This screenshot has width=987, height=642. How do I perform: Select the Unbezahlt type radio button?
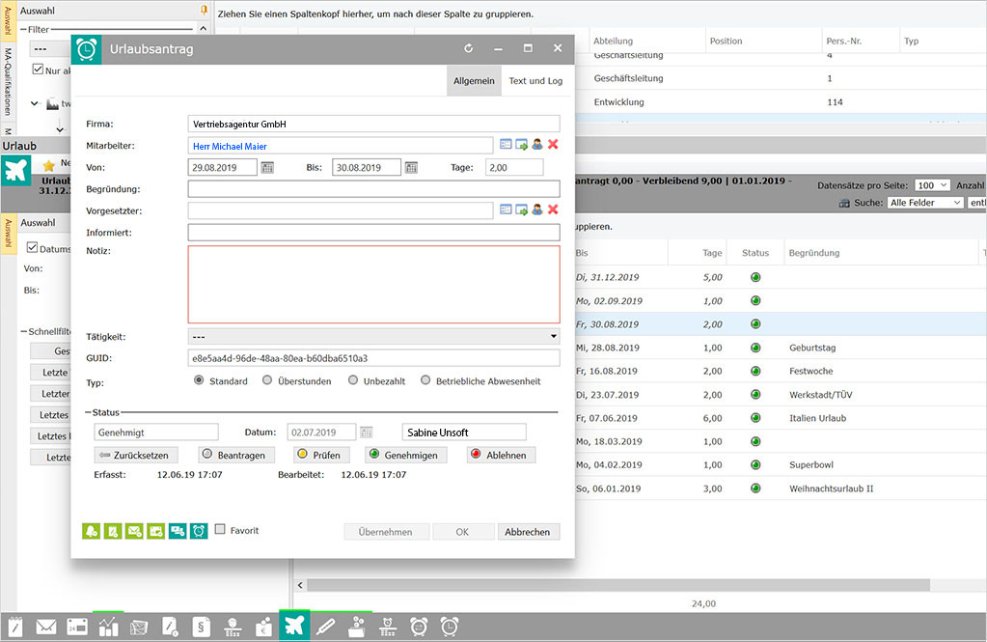[353, 380]
